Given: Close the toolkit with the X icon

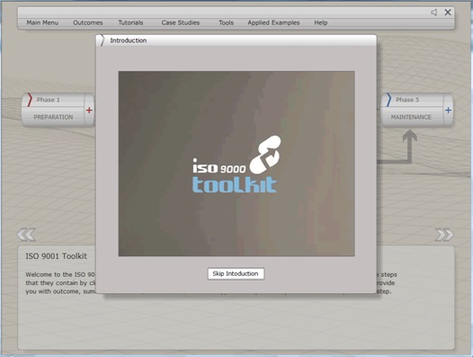Looking at the screenshot, I should [x=448, y=12].
